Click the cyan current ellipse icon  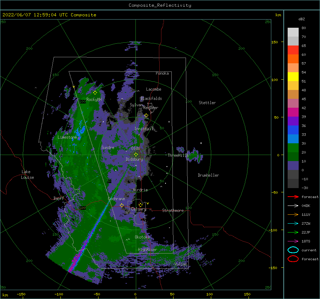pyautogui.click(x=293, y=250)
